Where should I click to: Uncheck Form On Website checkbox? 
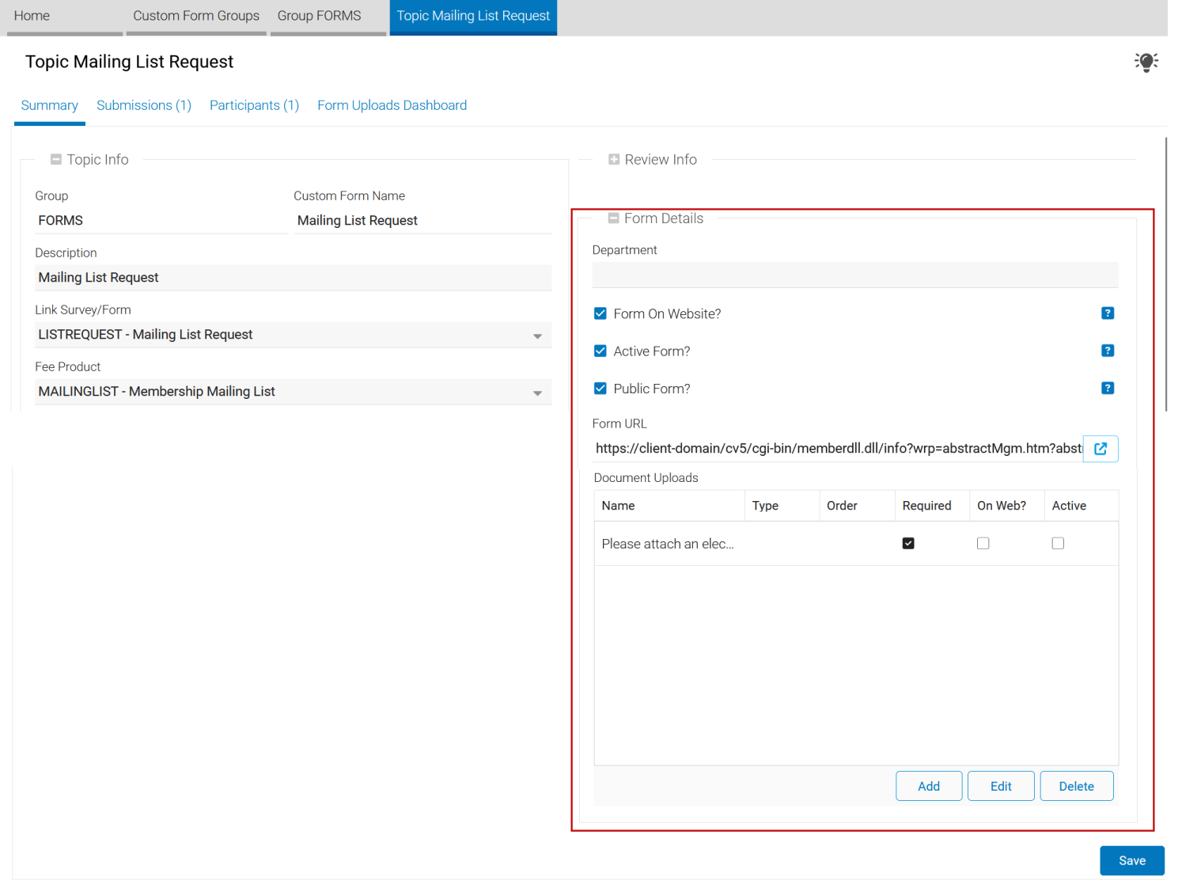[x=600, y=313]
